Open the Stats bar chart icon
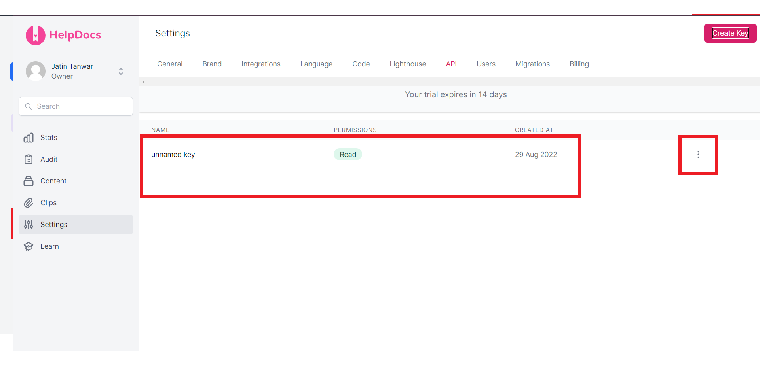The height and width of the screenshot is (391, 760). [28, 138]
